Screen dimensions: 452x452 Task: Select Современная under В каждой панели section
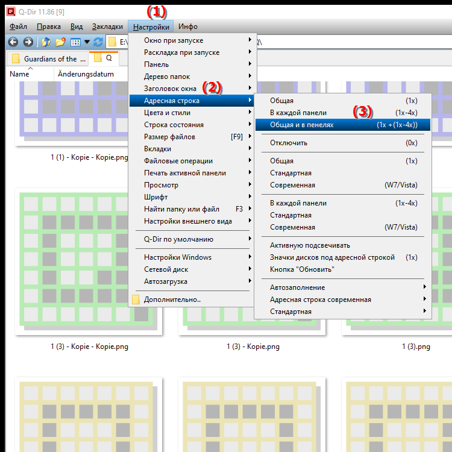(343, 227)
